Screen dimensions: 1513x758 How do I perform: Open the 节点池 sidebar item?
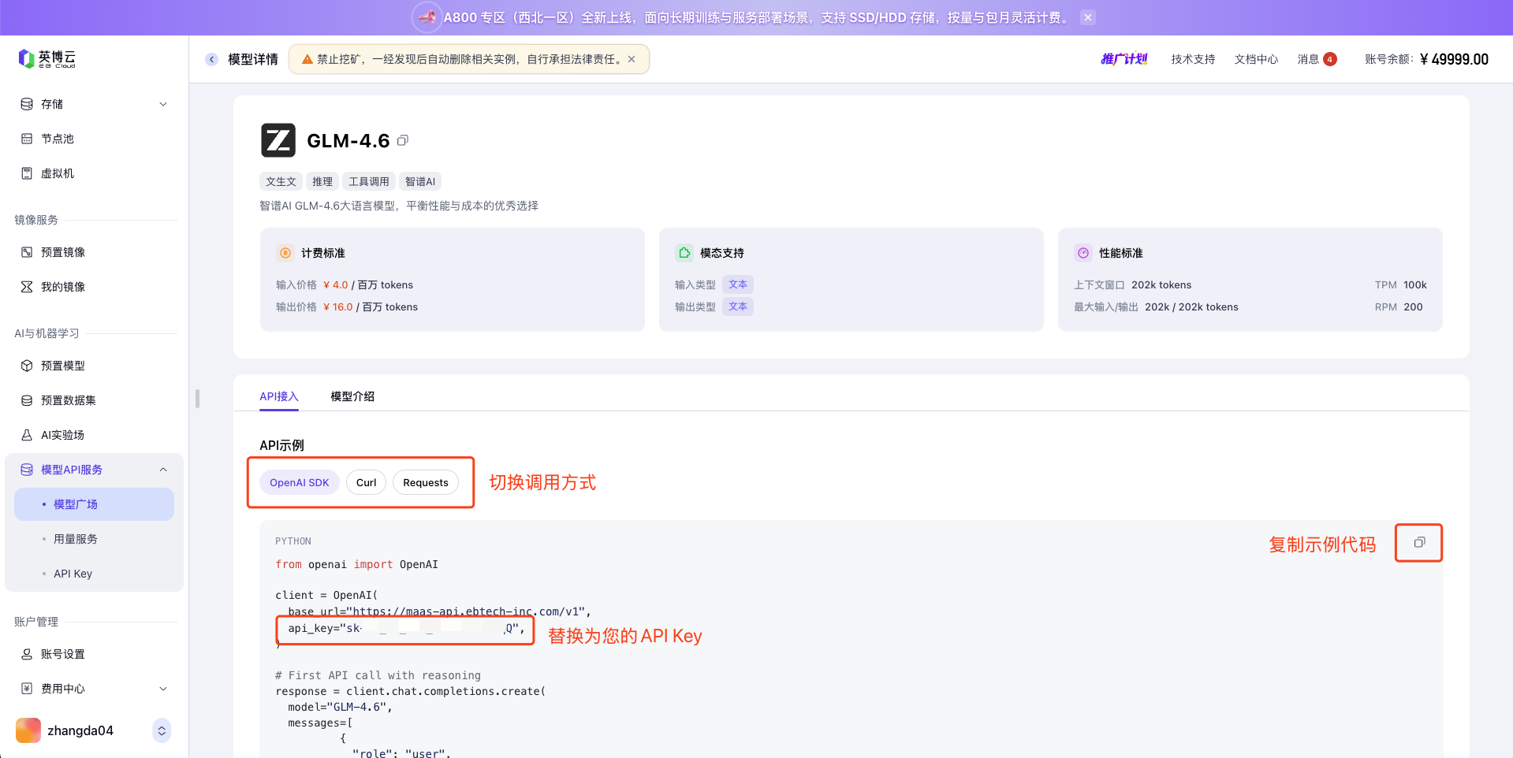coord(58,139)
